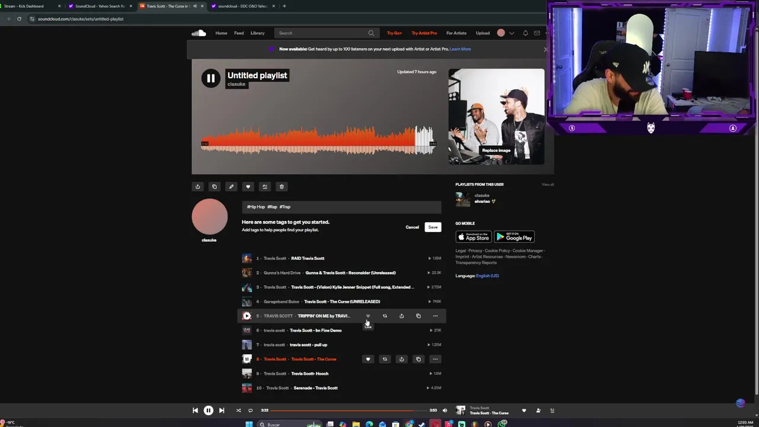Open the Library tab
Screen dimensions: 759x427
pyautogui.click(x=257, y=33)
